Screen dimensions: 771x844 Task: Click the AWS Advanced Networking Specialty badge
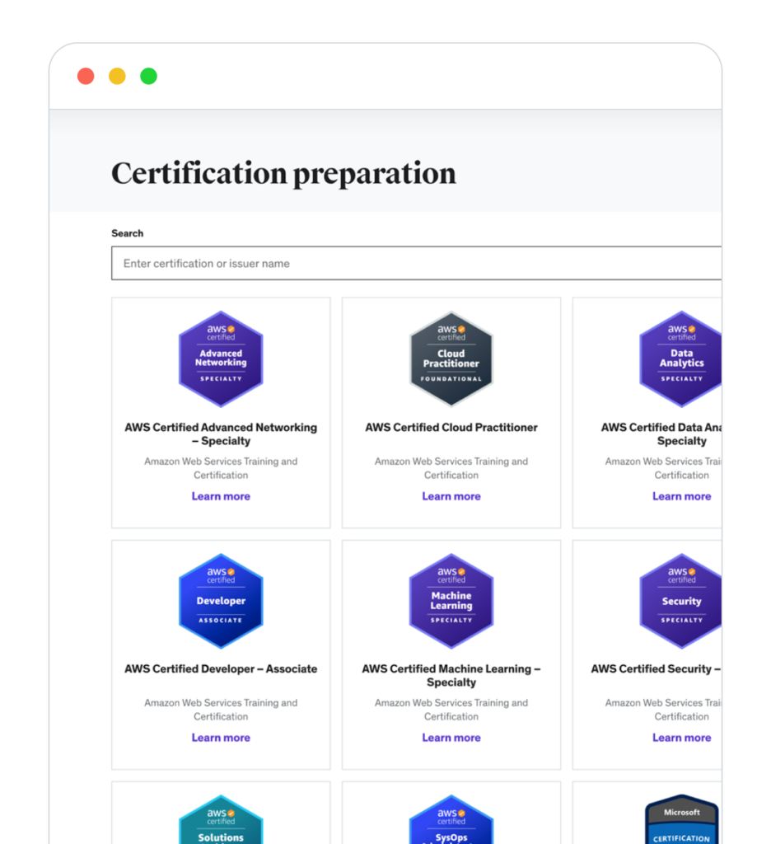coord(221,359)
